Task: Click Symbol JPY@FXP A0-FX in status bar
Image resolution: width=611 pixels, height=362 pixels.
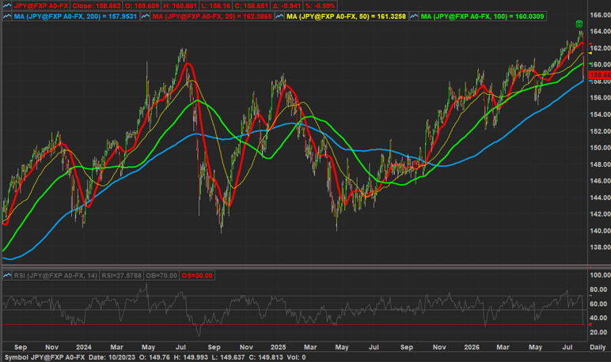Action: [44, 357]
